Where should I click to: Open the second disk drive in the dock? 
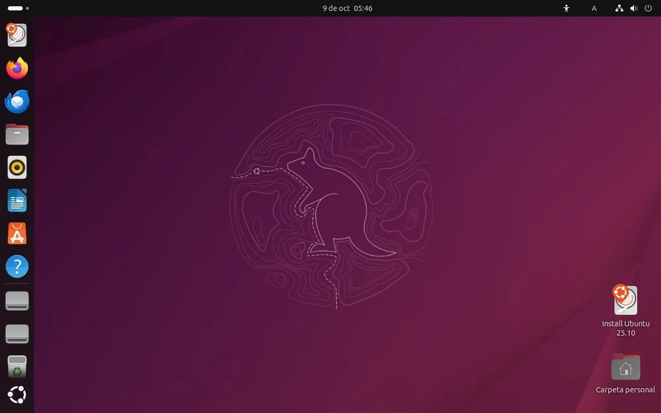[x=17, y=334]
